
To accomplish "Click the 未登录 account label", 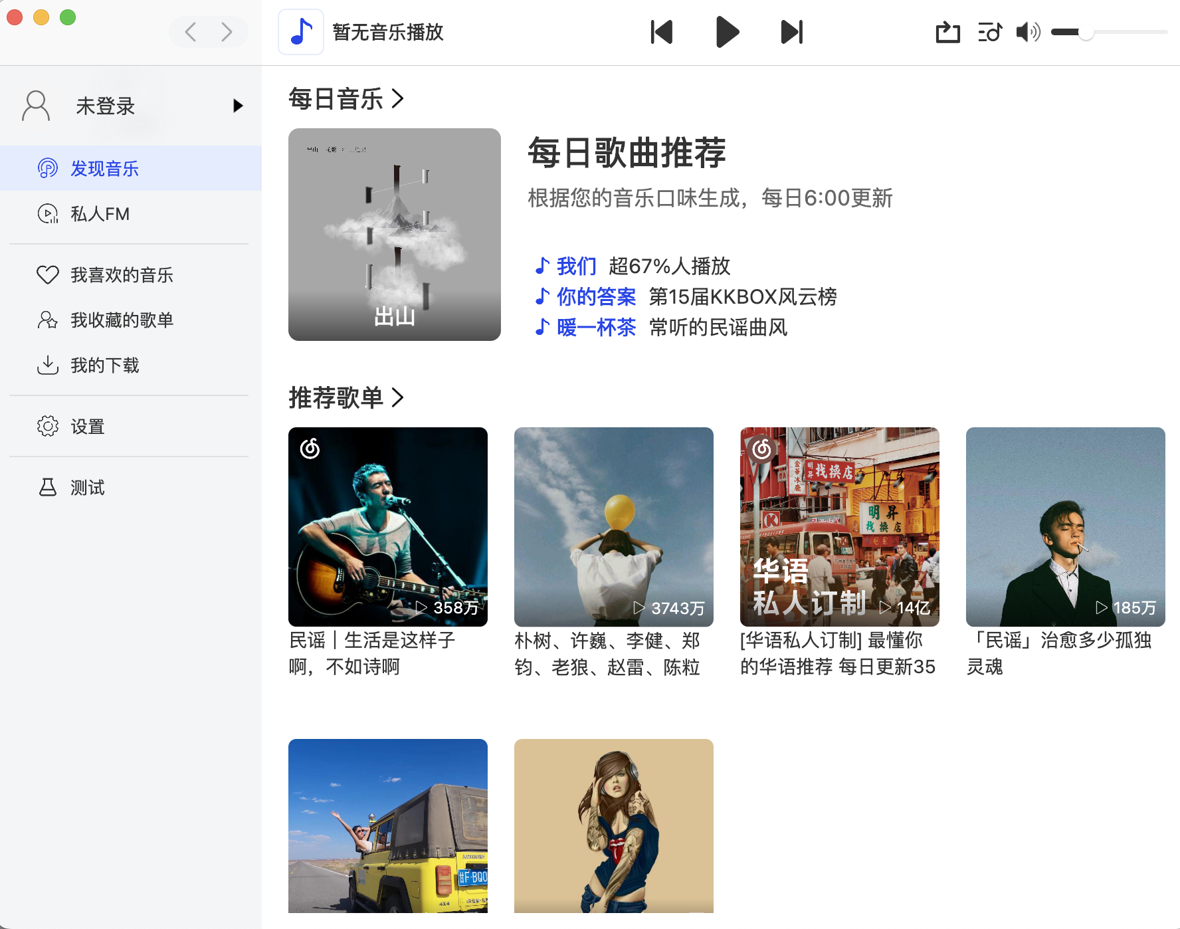I will (x=106, y=106).
